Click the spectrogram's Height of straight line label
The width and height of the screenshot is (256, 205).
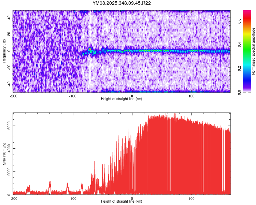(122, 99)
